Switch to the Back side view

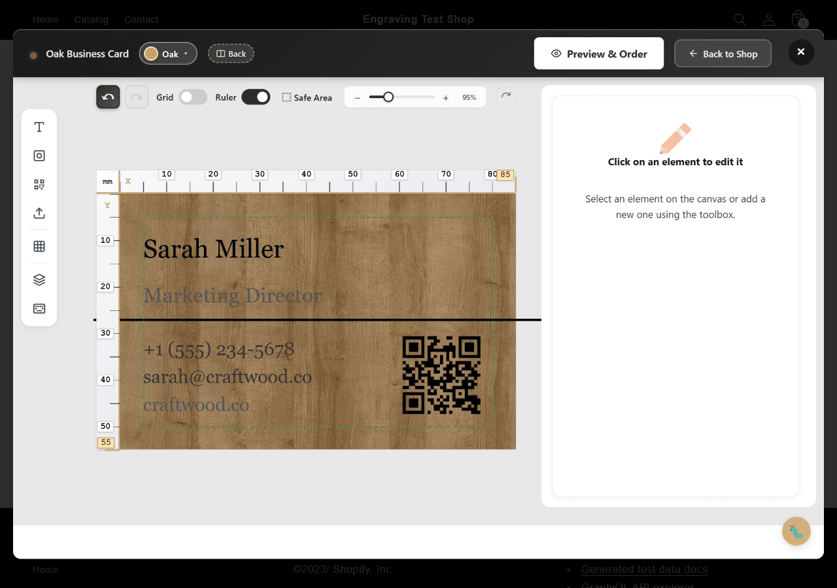click(231, 54)
